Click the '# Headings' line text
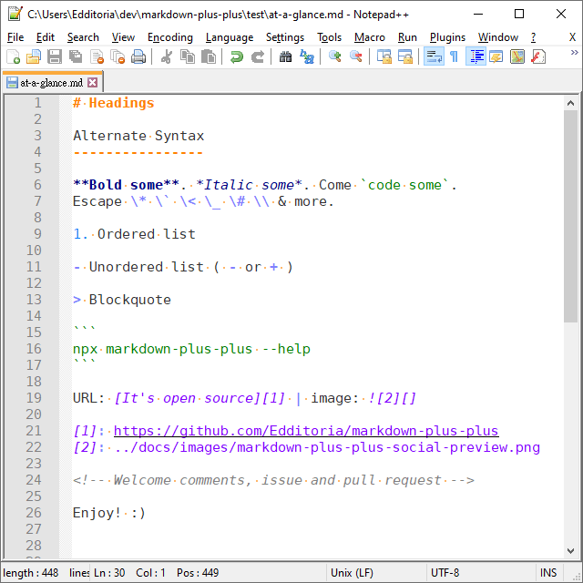The width and height of the screenshot is (583, 583). (113, 103)
